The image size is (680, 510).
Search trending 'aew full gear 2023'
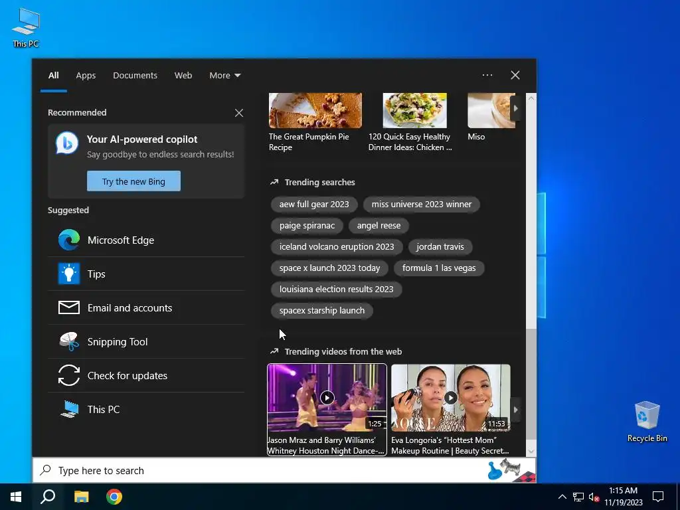pos(314,204)
